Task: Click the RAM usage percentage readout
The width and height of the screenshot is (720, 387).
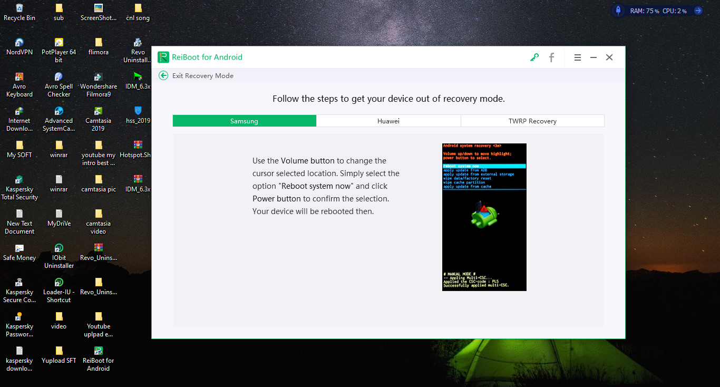Action: (645, 11)
